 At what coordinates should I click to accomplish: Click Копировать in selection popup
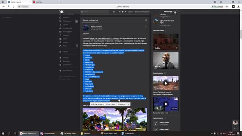(111, 104)
